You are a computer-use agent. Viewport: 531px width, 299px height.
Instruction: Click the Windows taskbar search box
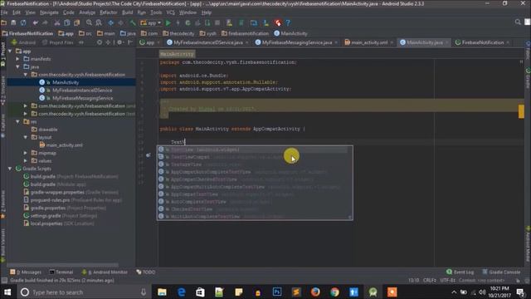83,292
